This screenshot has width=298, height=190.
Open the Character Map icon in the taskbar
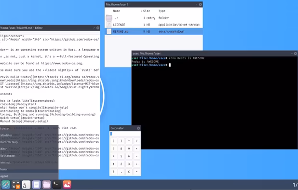26,185
